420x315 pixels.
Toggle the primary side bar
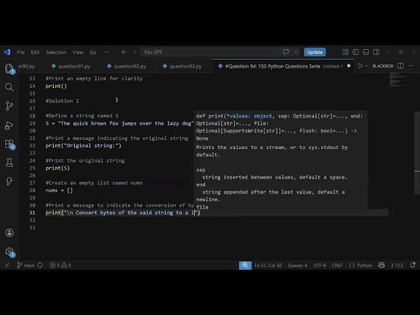click(x=356, y=52)
